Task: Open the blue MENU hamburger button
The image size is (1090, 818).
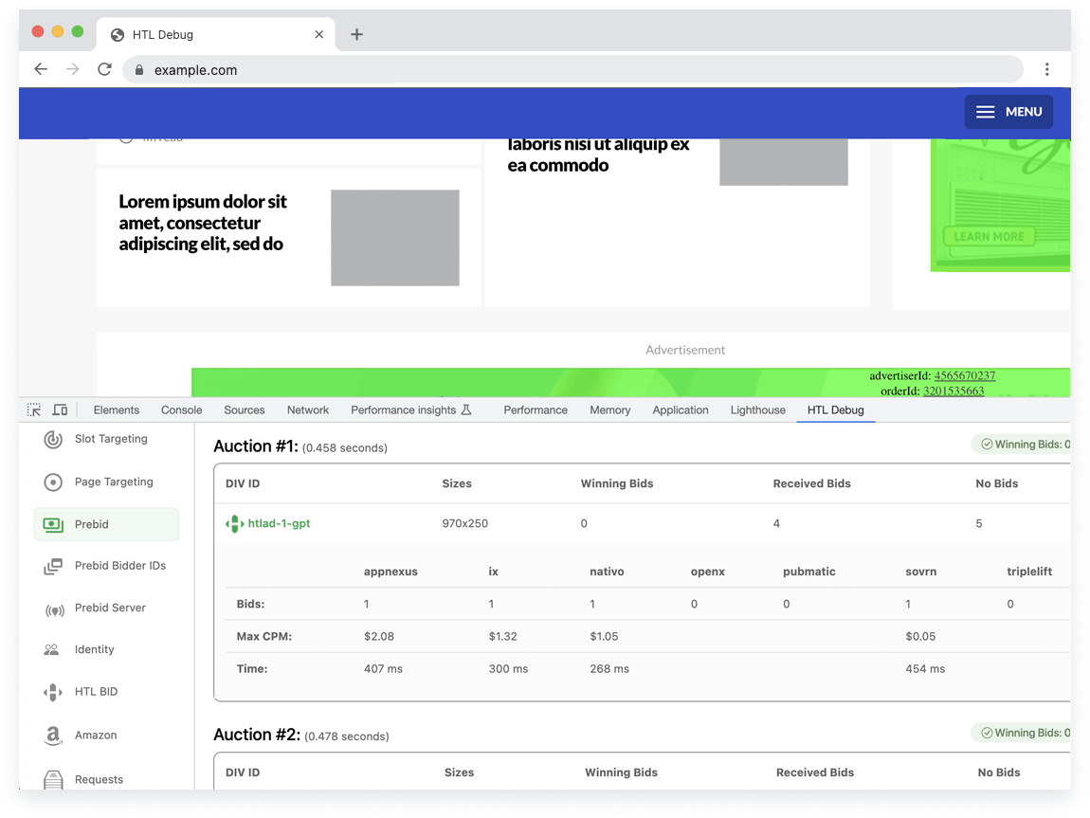Action: [1008, 112]
